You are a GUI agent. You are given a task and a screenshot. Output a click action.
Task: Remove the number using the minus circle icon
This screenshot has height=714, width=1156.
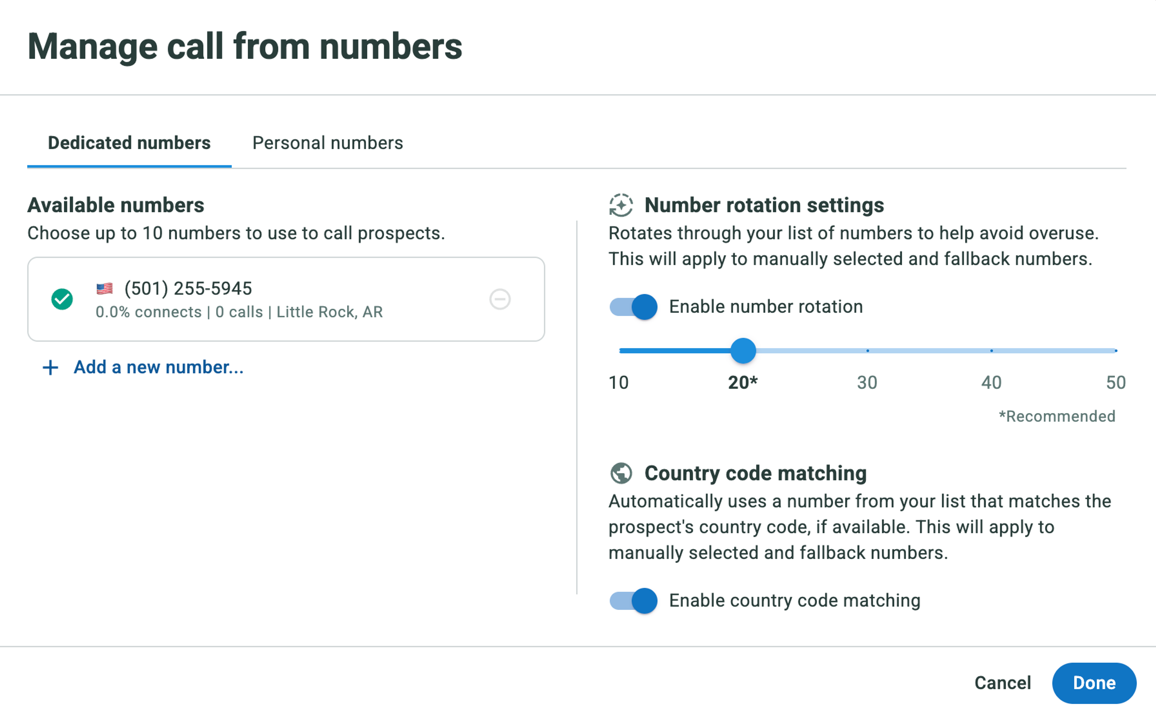(x=499, y=299)
